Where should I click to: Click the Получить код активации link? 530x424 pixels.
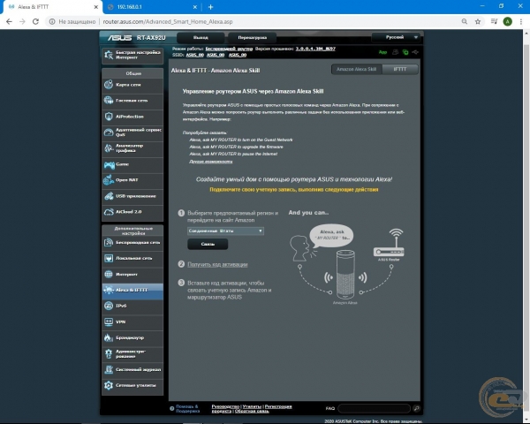pos(217,264)
